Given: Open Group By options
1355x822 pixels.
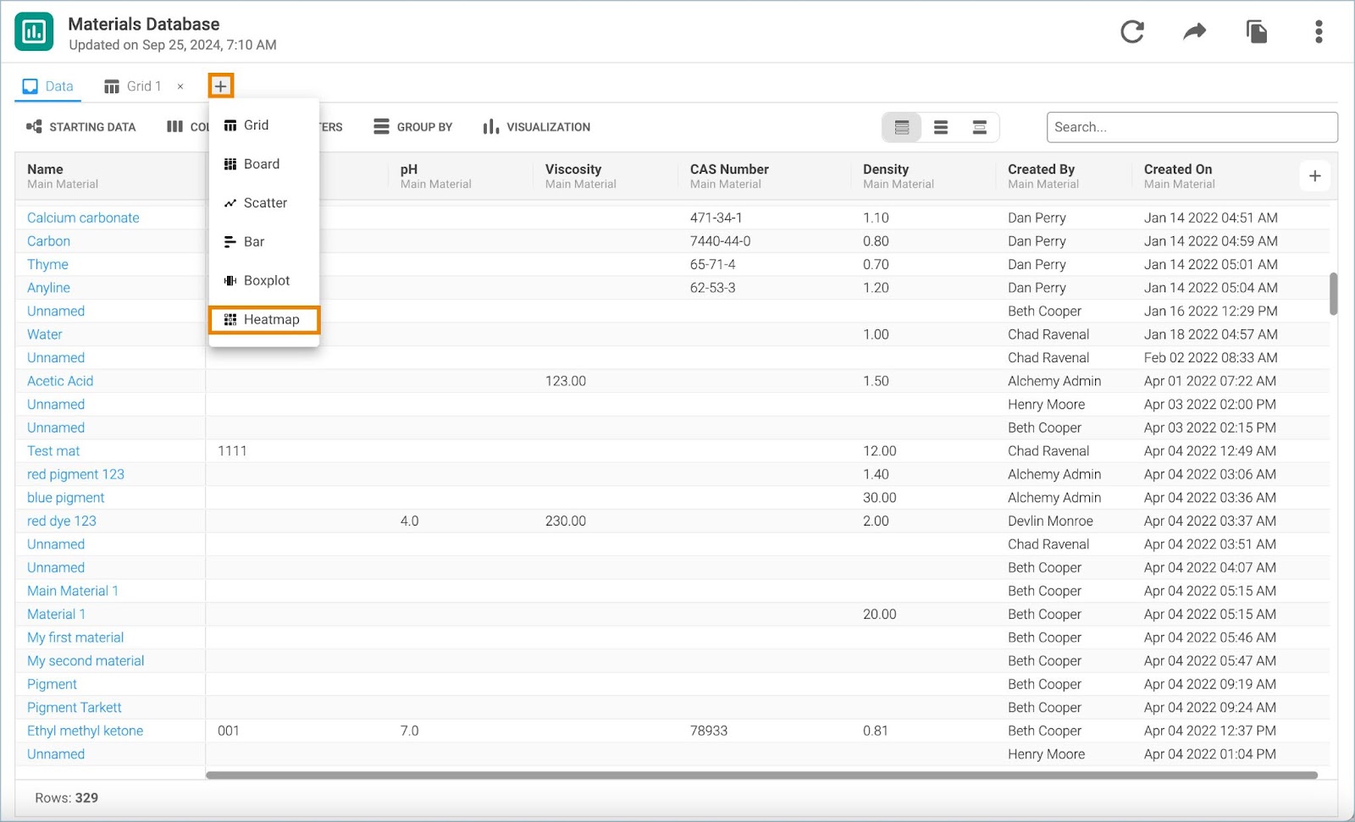Looking at the screenshot, I should 413,127.
